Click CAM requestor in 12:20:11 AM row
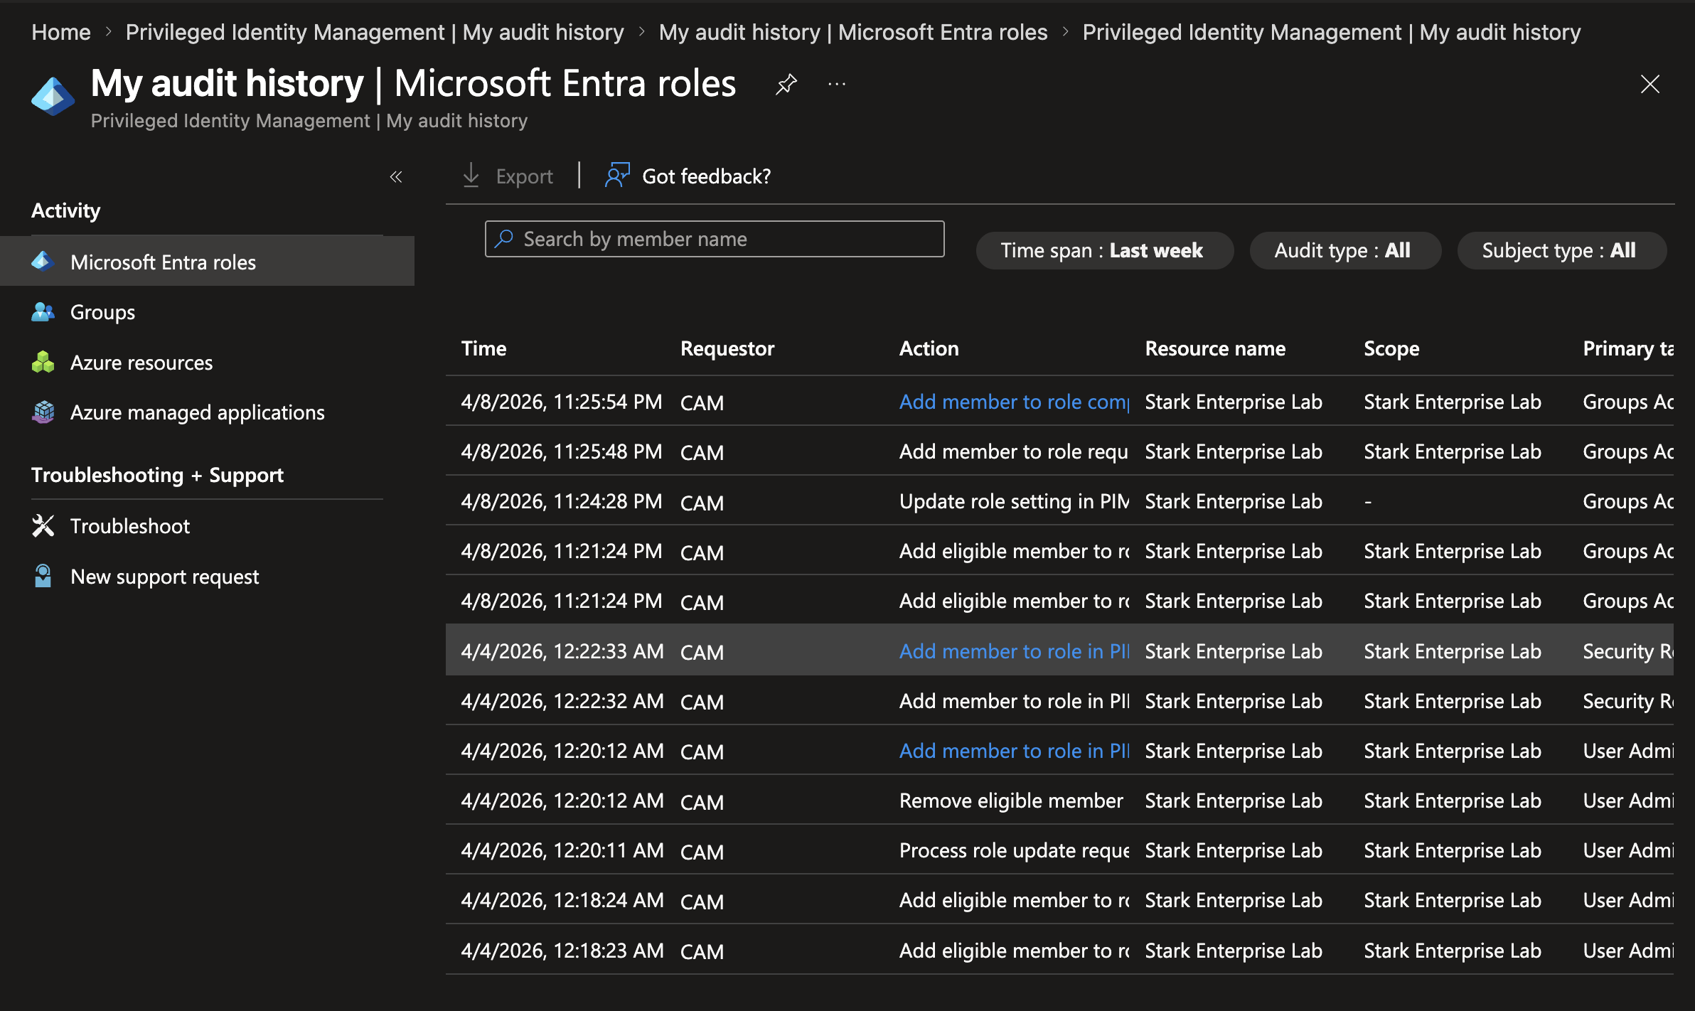Viewport: 1695px width, 1011px height. pos(702,851)
